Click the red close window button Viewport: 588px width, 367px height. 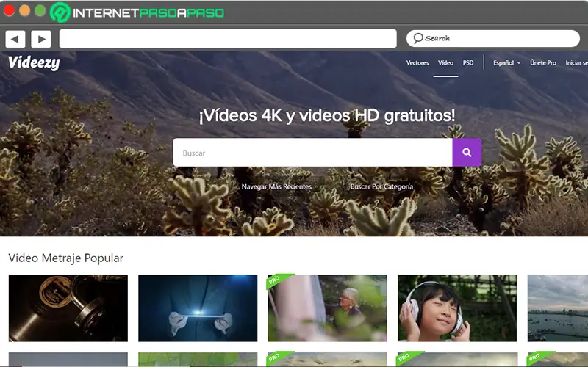point(9,10)
